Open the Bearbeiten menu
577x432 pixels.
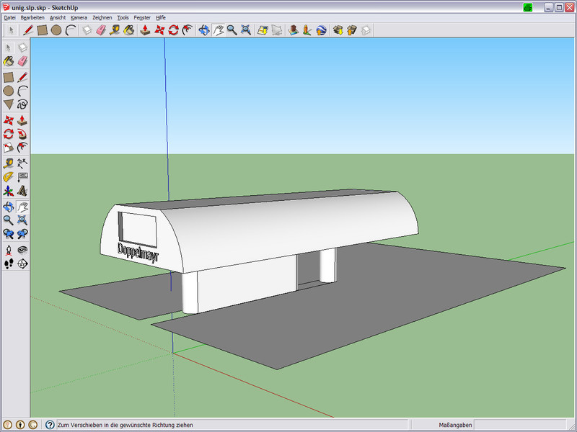click(x=32, y=17)
